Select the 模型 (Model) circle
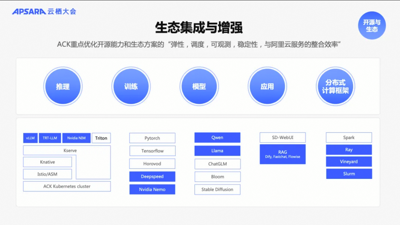 pyautogui.click(x=199, y=86)
